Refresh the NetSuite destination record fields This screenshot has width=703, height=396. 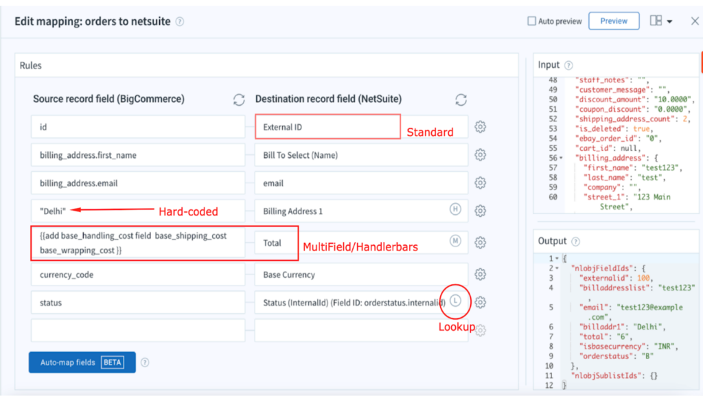(461, 100)
